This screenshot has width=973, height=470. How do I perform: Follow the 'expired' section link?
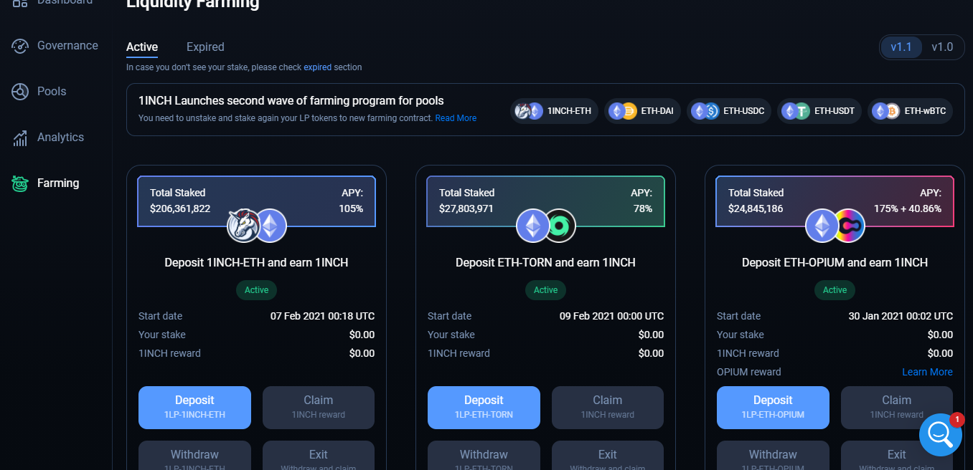click(317, 67)
